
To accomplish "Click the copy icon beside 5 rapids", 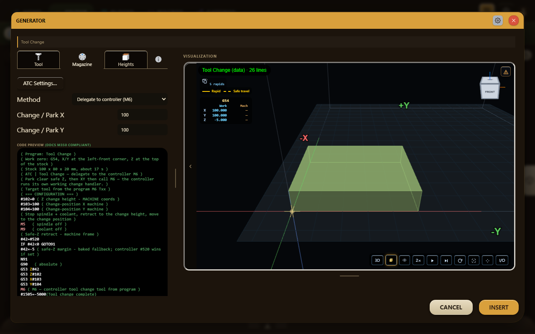I will 205,81.
